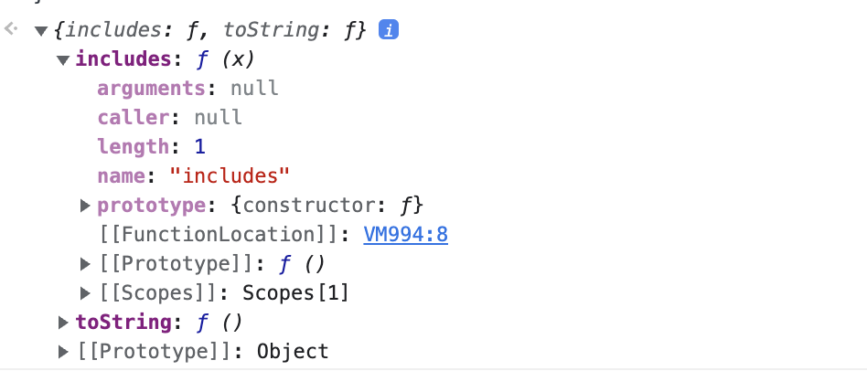Click the blue info badge icon

(x=389, y=30)
